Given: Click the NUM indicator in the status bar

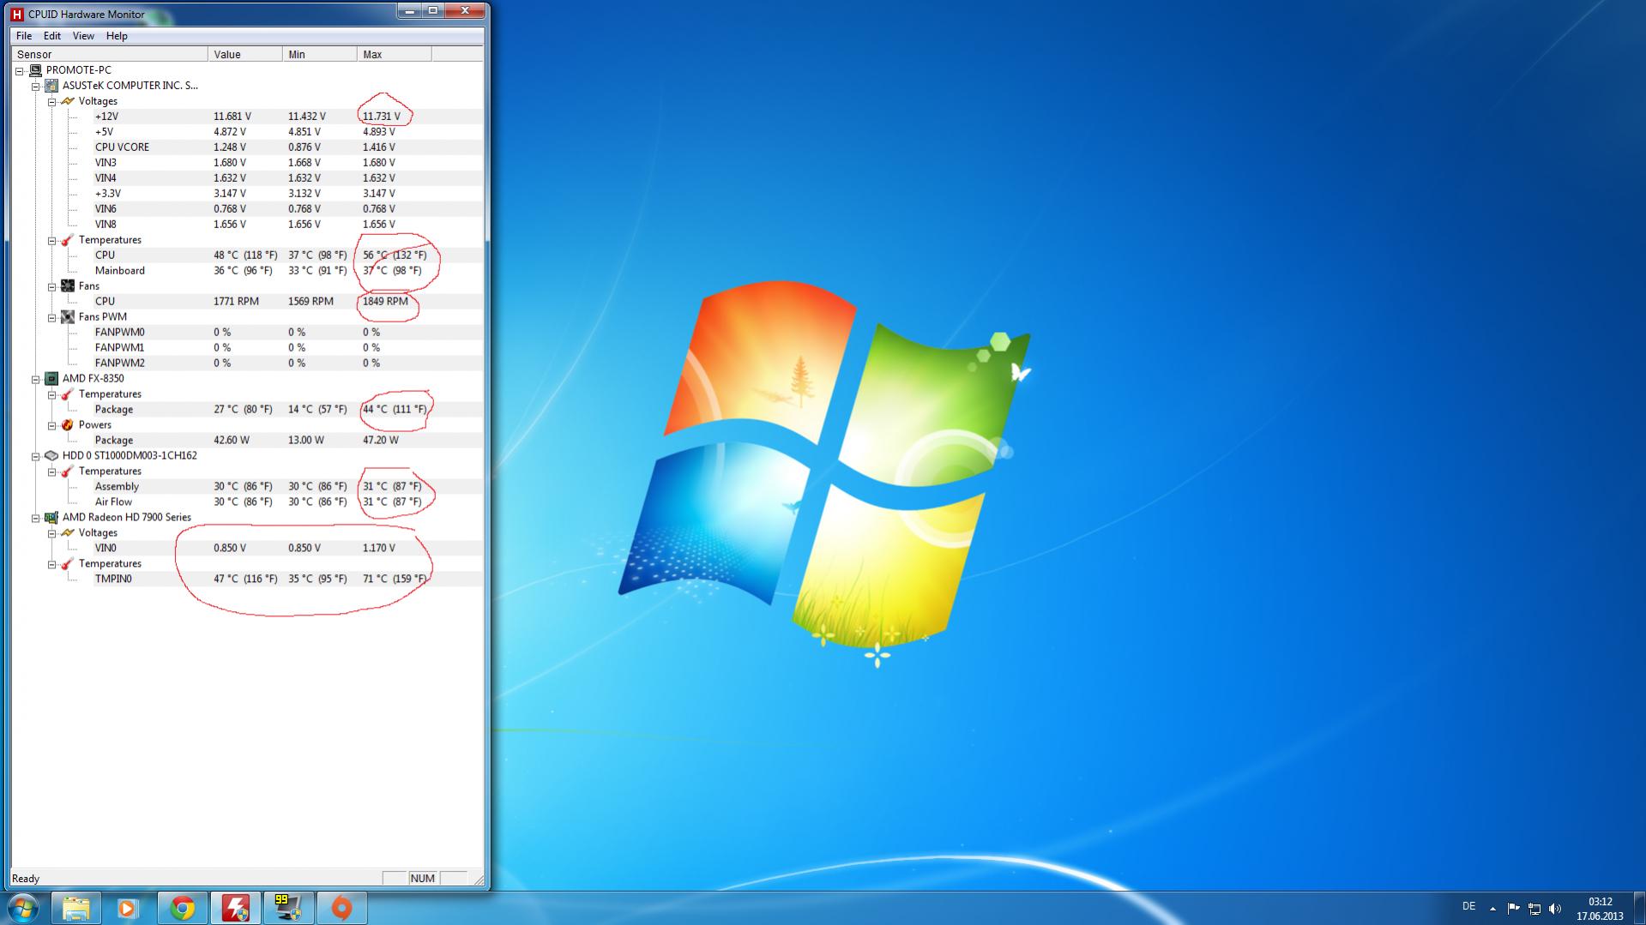Looking at the screenshot, I should tap(423, 879).
